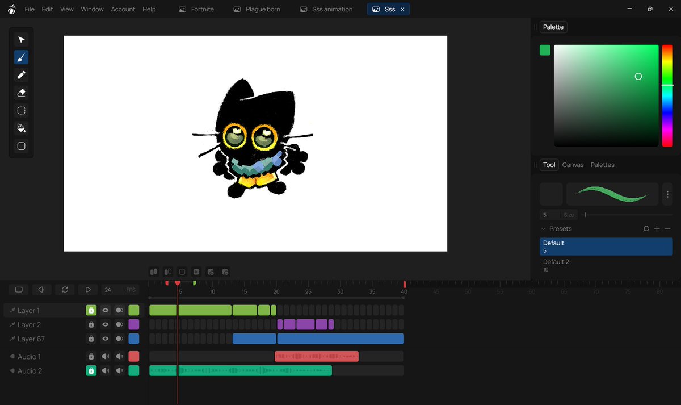
Task: Select the Pencil tool
Action: tap(22, 75)
